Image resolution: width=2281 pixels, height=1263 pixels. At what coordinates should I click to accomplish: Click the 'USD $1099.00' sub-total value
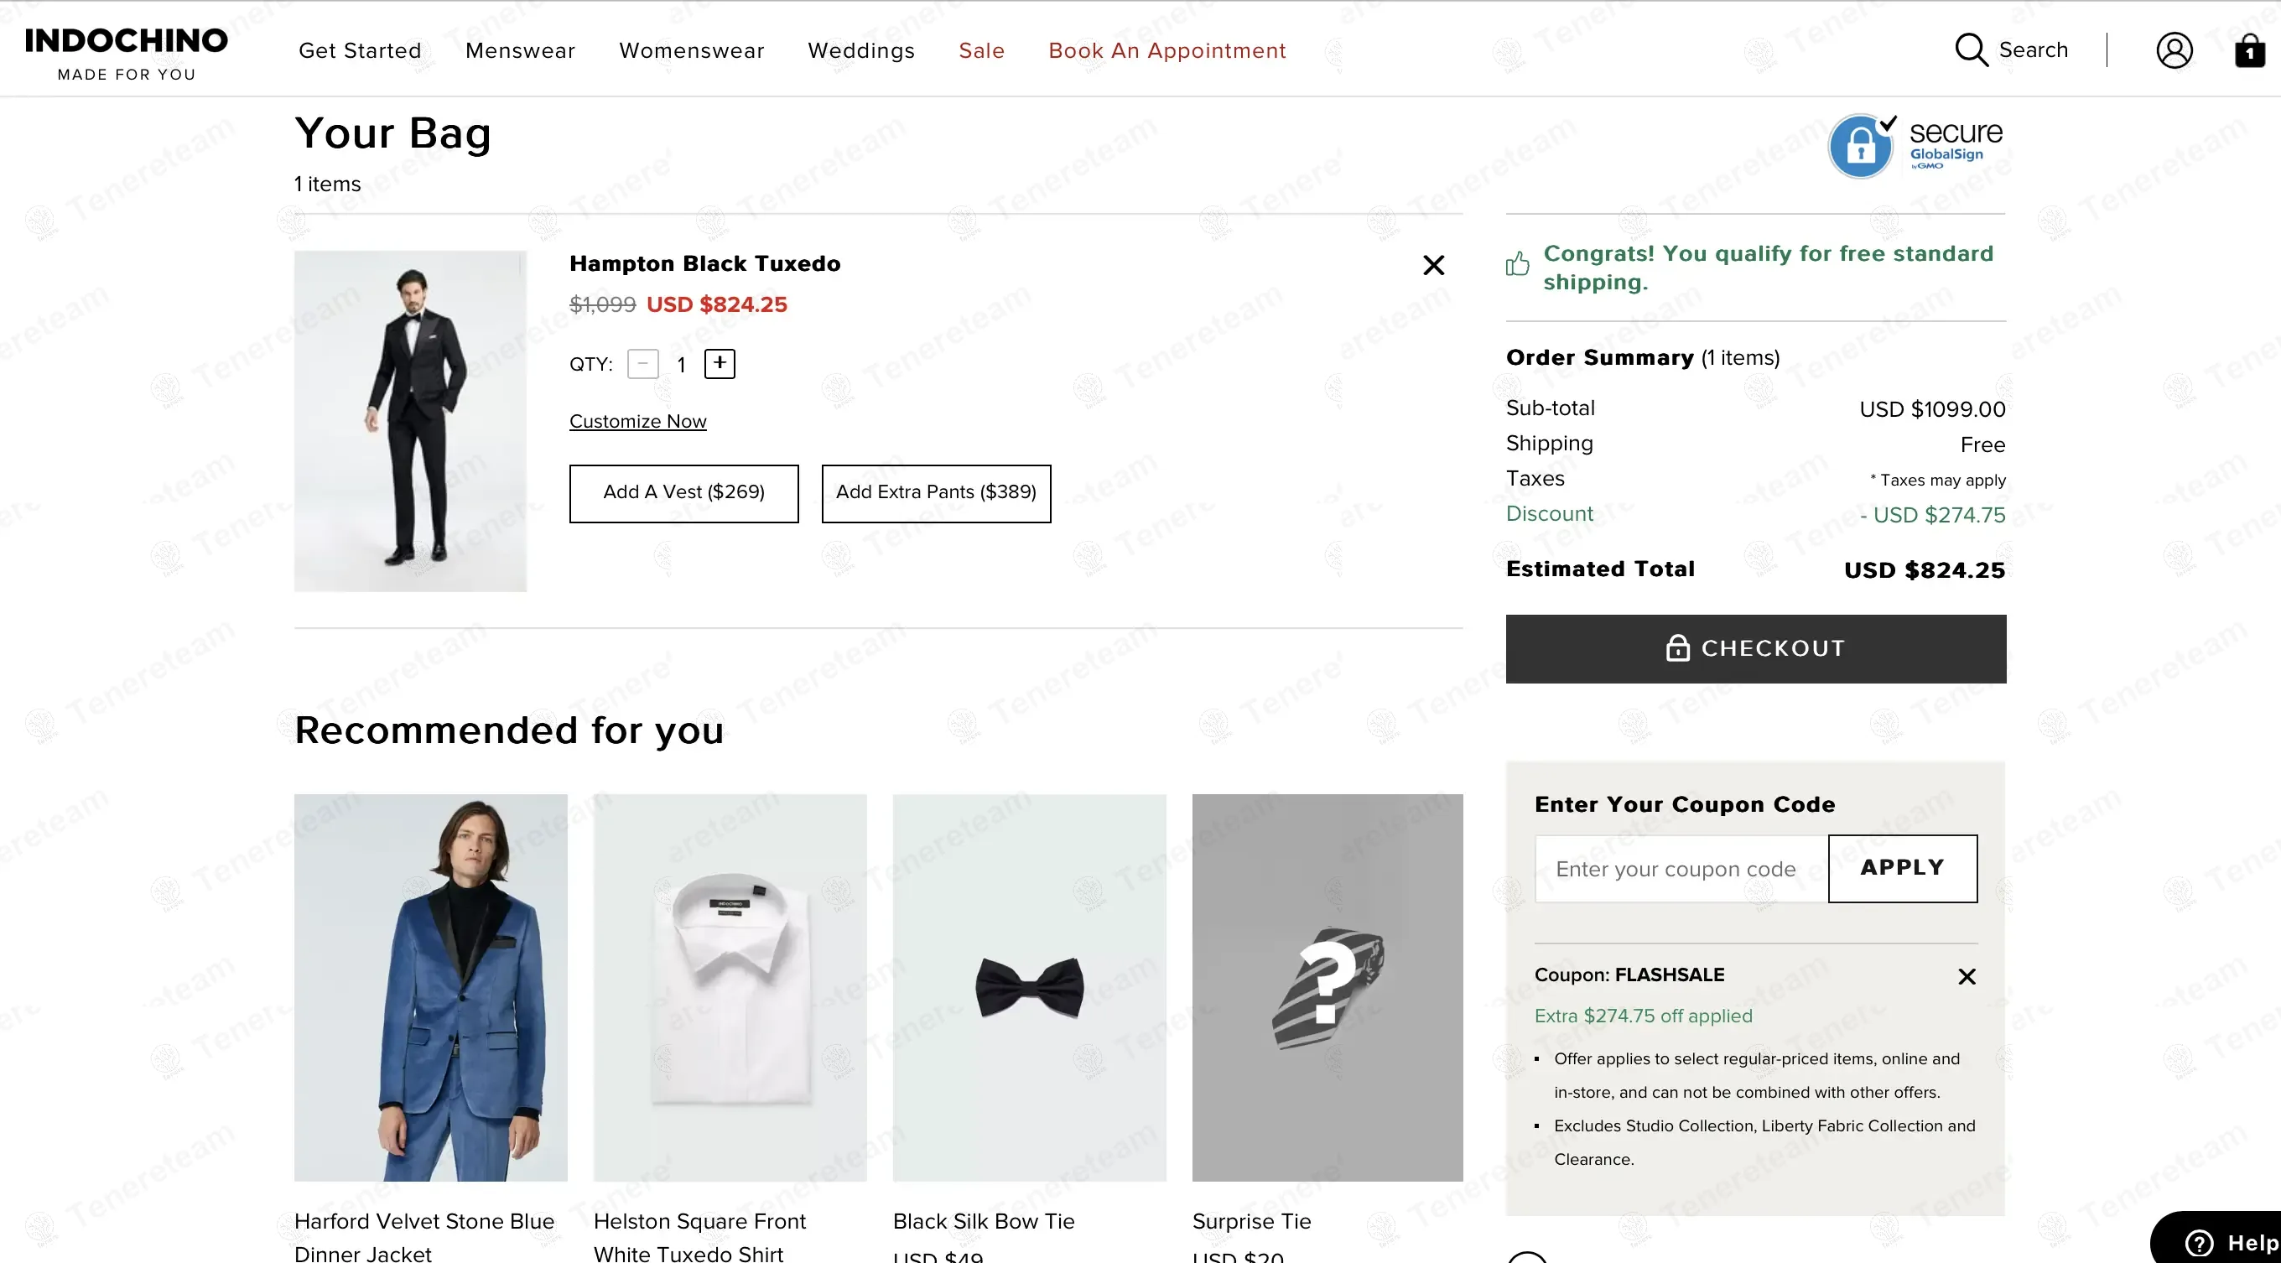click(1932, 409)
